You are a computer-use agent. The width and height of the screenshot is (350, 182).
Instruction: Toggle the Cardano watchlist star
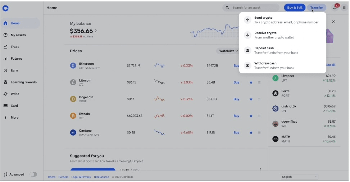tap(251, 133)
